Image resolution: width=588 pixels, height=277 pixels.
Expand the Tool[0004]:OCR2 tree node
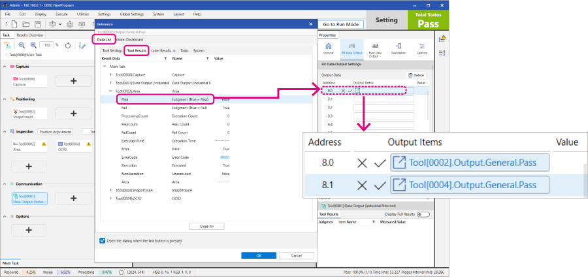click(x=110, y=197)
